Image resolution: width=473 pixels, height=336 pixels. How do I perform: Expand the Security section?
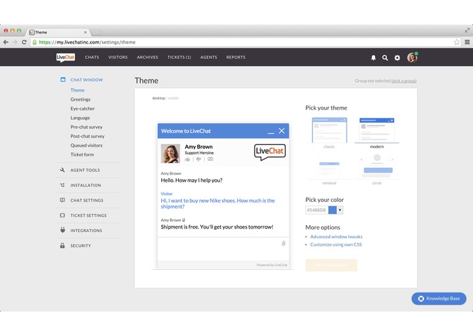click(x=80, y=246)
